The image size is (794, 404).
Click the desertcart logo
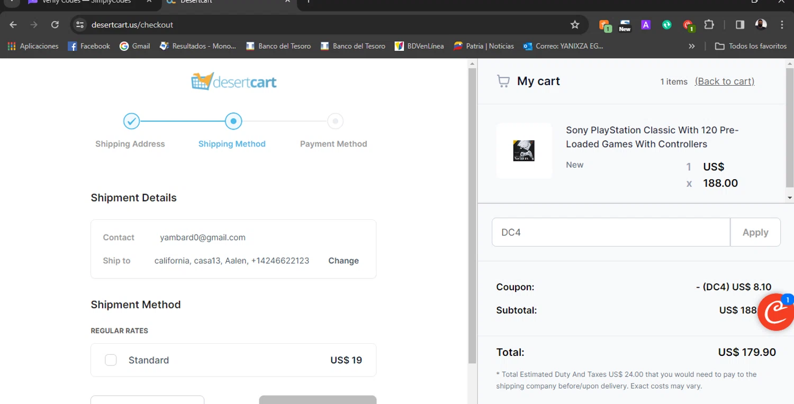[x=233, y=81]
